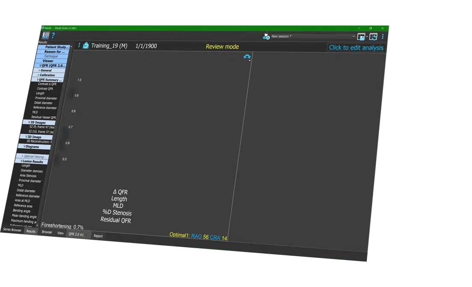The image size is (472, 287).
Task: Click the blue help question mark icon
Action: pyautogui.click(x=53, y=36)
